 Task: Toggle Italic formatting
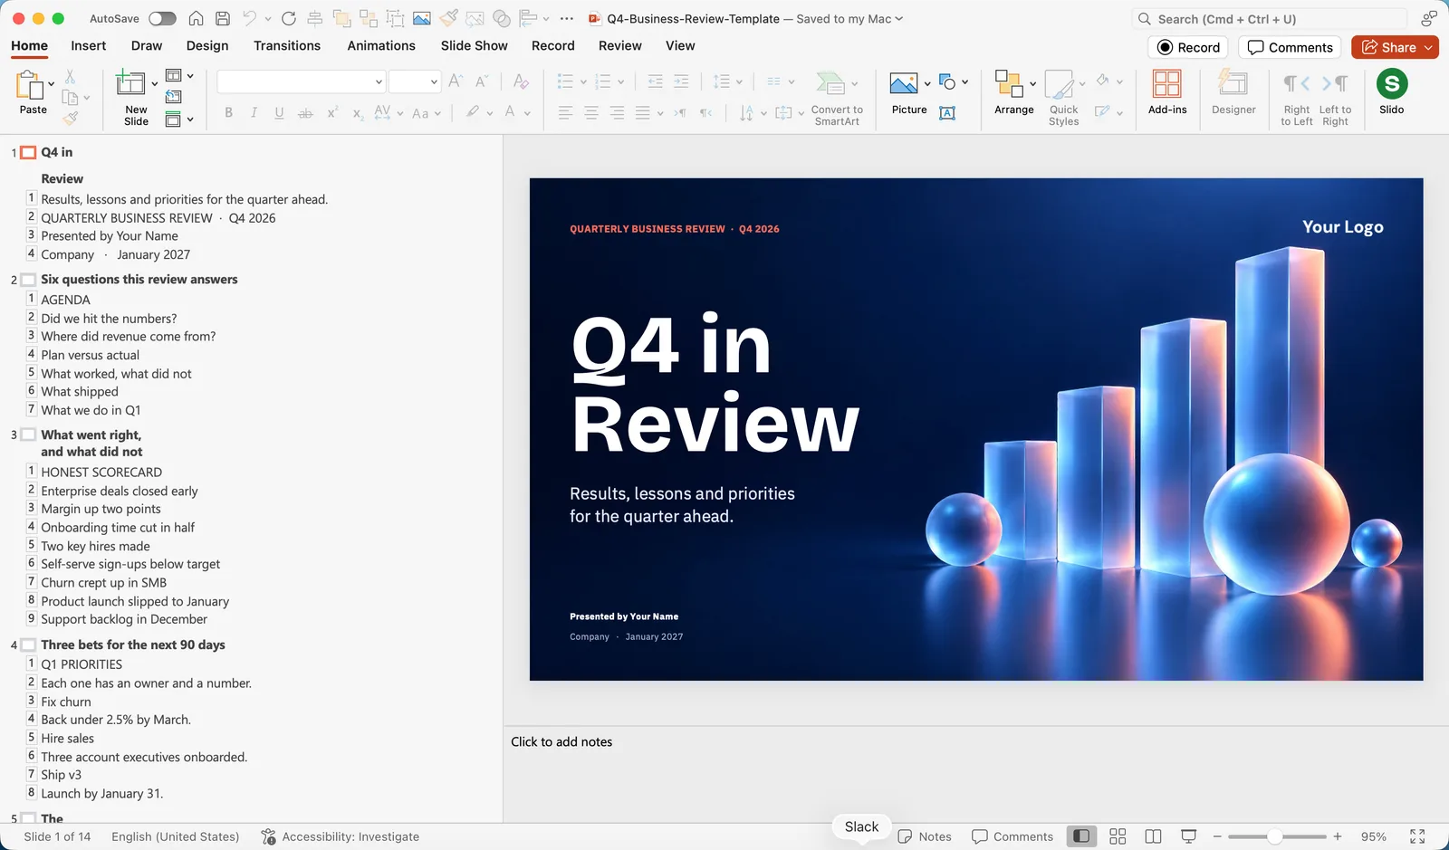coord(254,112)
